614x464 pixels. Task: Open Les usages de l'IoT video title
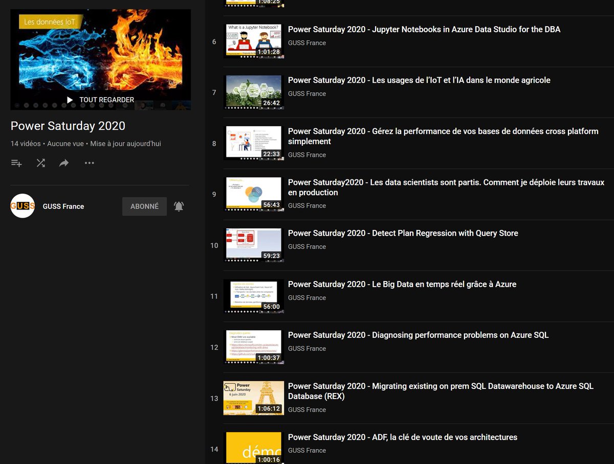pos(419,80)
